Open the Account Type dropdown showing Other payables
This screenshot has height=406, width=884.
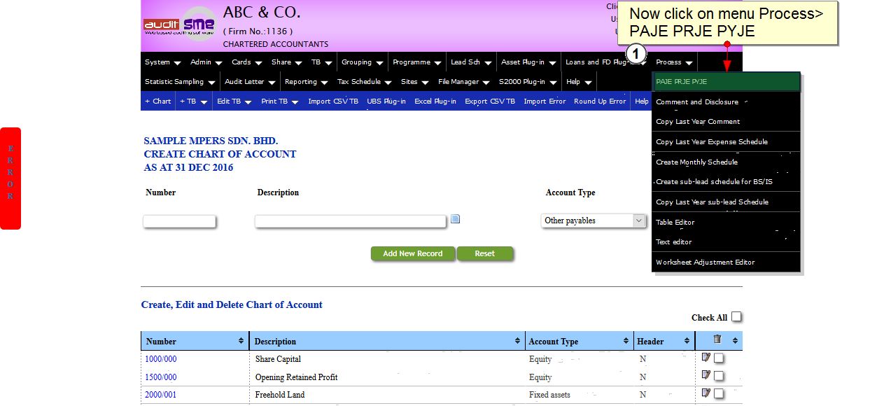tap(593, 220)
